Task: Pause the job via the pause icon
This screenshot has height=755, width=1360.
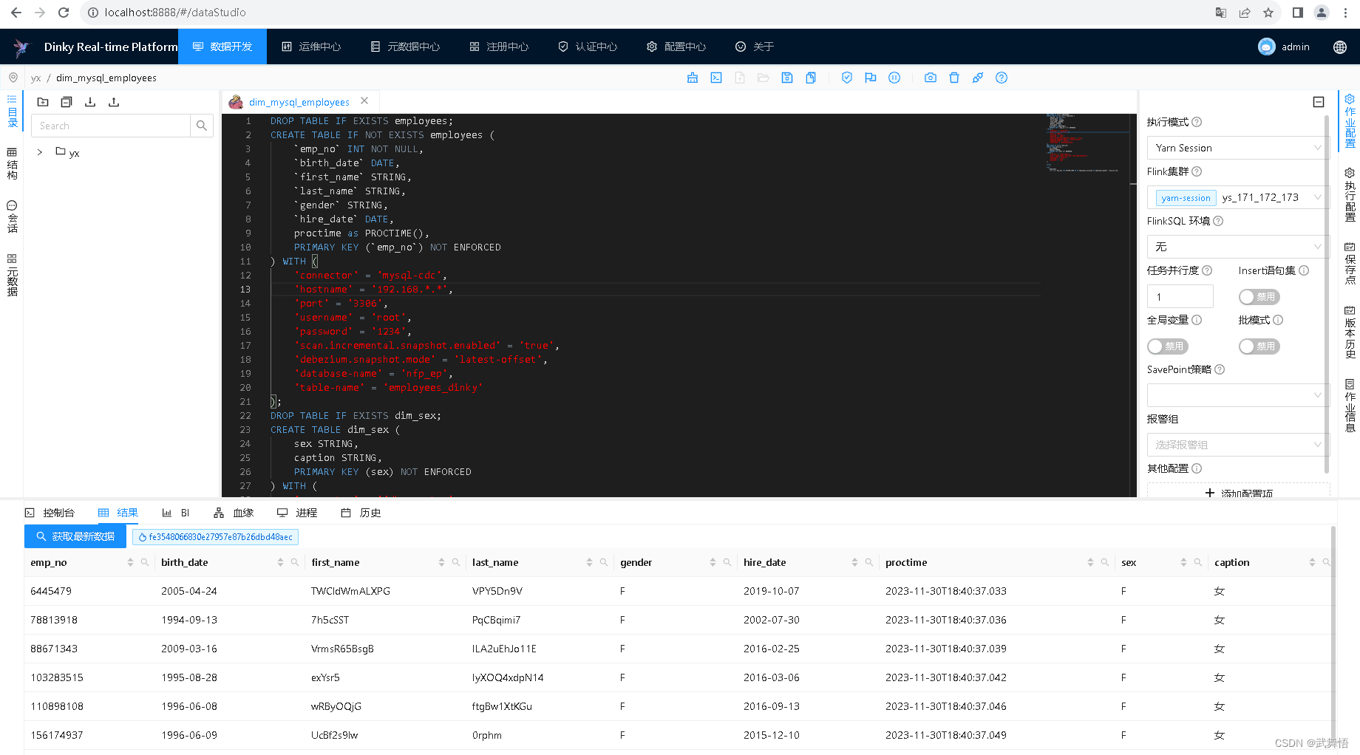Action: [895, 78]
